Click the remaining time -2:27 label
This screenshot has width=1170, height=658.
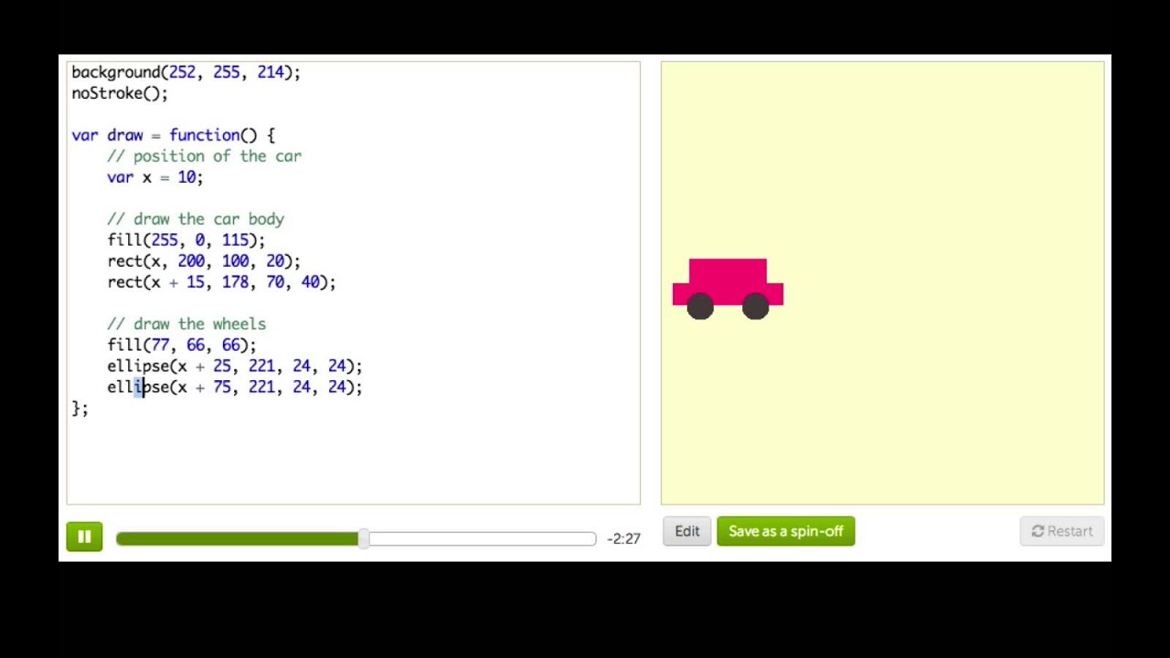[x=624, y=538]
